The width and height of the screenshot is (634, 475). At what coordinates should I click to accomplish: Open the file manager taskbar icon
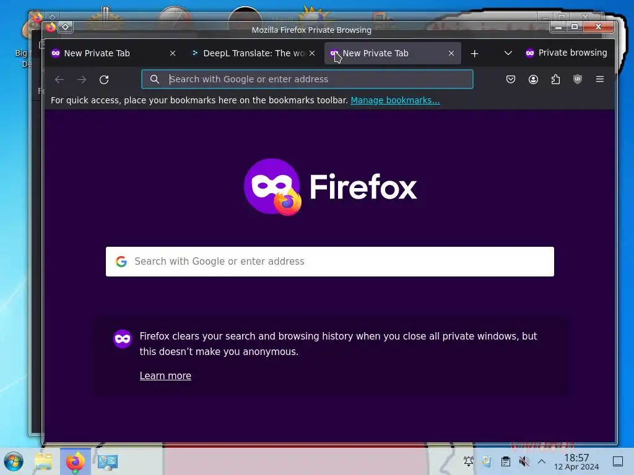43,461
